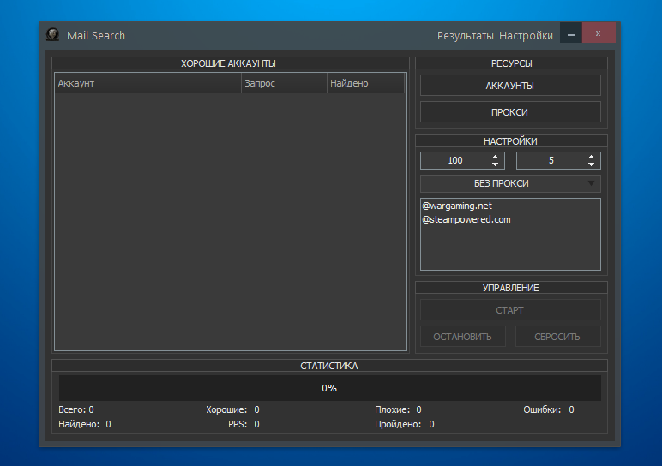The image size is (662, 466).
Task: Increase the 100 spinner value
Action: point(496,157)
